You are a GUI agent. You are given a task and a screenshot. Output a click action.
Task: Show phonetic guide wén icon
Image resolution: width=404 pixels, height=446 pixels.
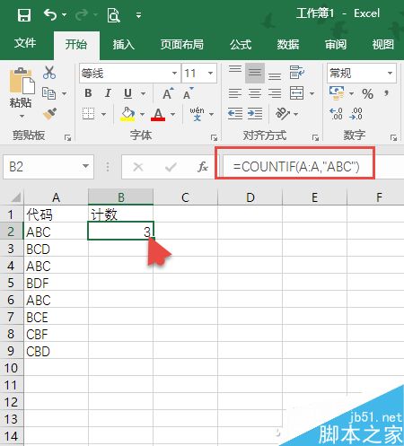(197, 114)
